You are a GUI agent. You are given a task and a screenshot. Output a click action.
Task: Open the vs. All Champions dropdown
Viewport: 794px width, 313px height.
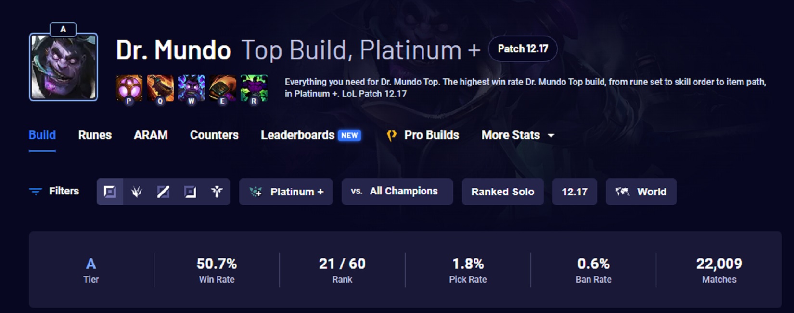click(397, 192)
